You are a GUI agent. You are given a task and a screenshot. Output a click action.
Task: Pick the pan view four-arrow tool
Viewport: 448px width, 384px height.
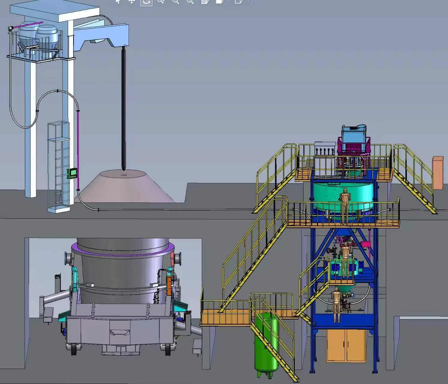(132, 1)
